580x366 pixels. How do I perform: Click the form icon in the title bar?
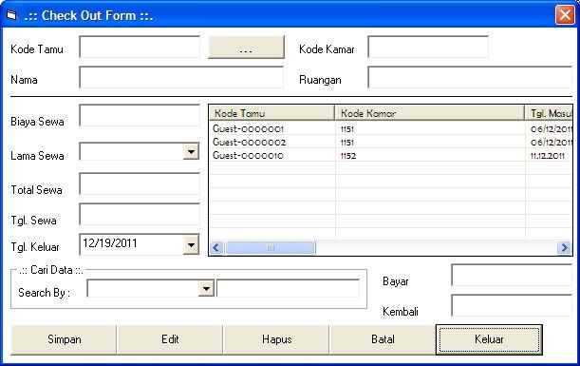tap(11, 15)
